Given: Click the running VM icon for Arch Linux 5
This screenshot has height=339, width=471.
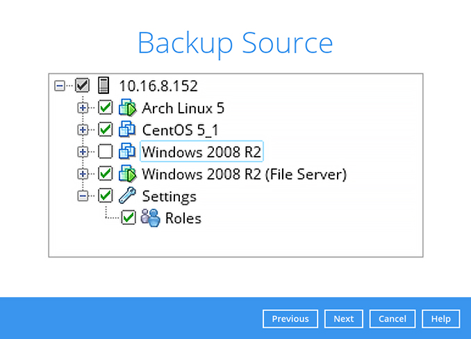Looking at the screenshot, I should [x=127, y=108].
